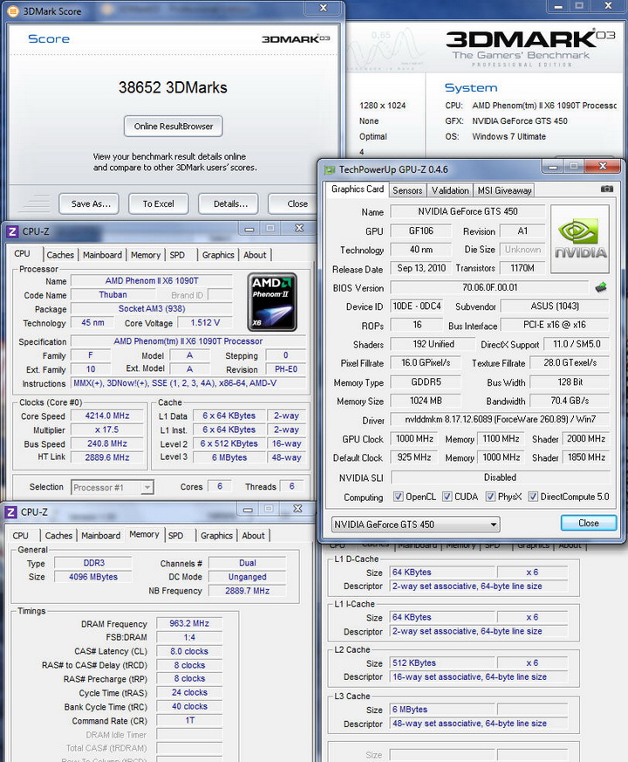Switch to the Validation tab in GPU-Z
The width and height of the screenshot is (628, 762).
(x=450, y=190)
